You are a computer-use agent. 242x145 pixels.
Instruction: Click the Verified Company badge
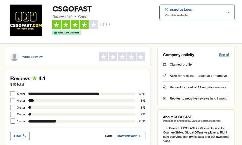67,33
